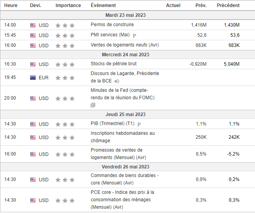Viewport: 255px width, 213px height.
Task: Click the US flag in Stocks de pétrole brut row
Action: (33, 64)
